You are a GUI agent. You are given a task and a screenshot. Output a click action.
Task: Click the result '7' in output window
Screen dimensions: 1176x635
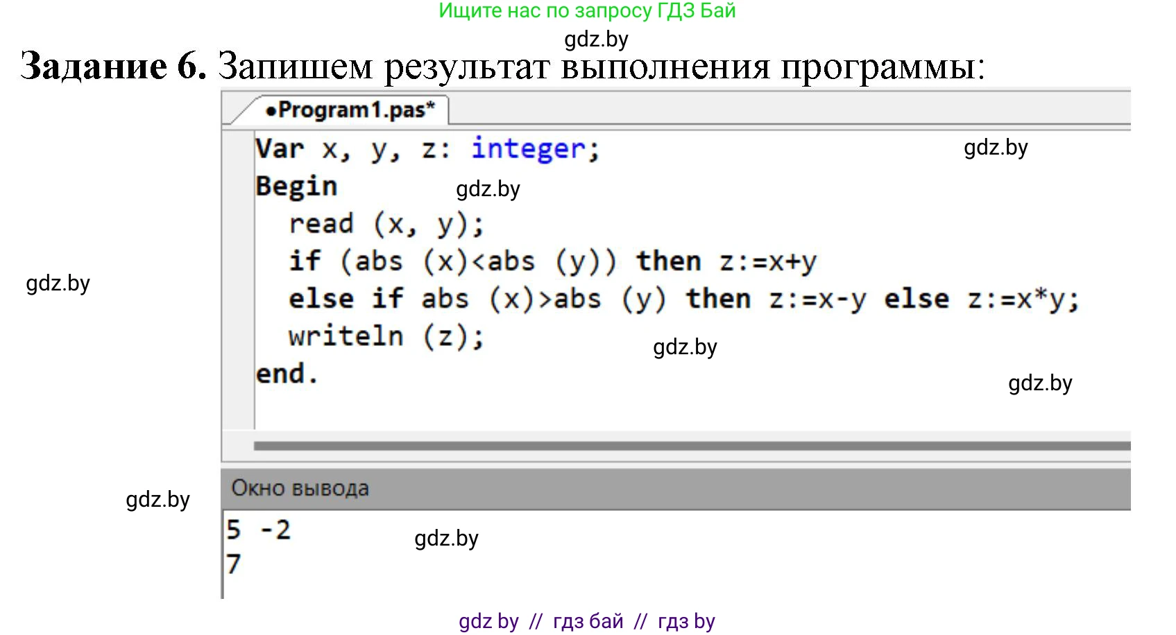(233, 564)
